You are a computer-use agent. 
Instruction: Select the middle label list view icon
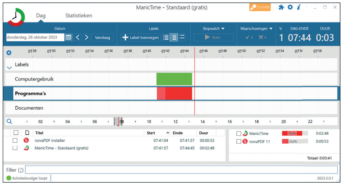pyautogui.click(x=174, y=37)
